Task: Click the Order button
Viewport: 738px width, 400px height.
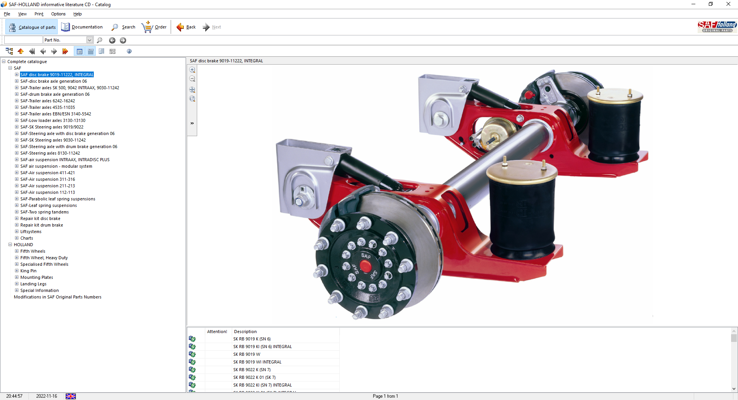Action: (x=154, y=27)
